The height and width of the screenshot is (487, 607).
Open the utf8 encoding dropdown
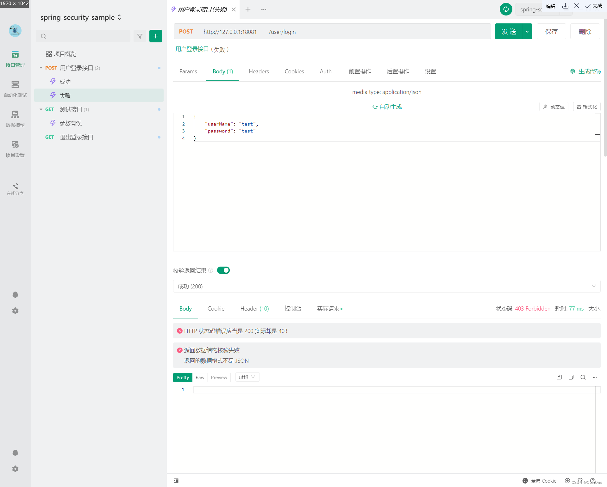click(x=247, y=377)
